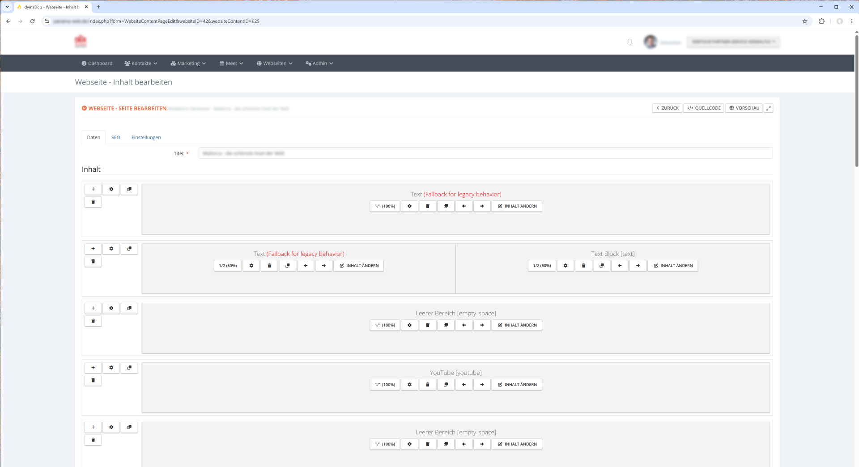Delete the Text Block [text] element

click(583, 266)
